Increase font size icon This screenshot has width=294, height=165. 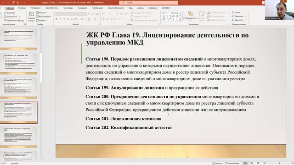[x=89, y=14]
